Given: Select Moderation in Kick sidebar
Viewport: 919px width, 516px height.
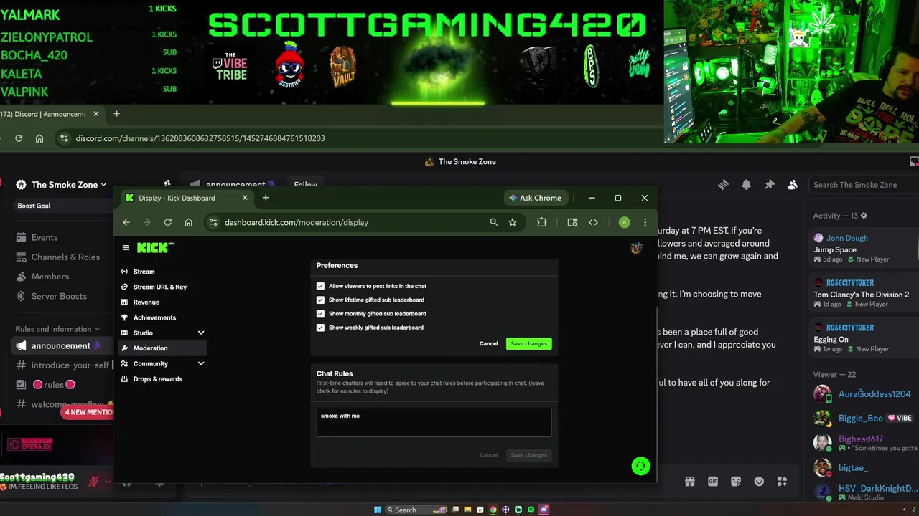Looking at the screenshot, I should 163,348.
